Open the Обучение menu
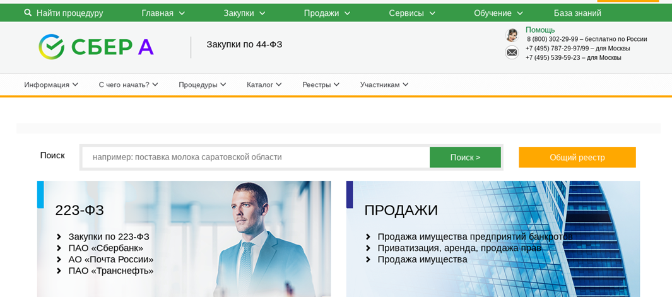Screen dimensions: 672x297 (492, 13)
